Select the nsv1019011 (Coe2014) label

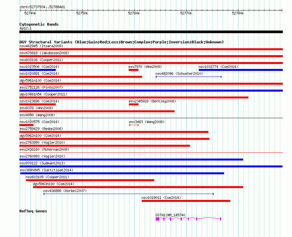pos(161,198)
